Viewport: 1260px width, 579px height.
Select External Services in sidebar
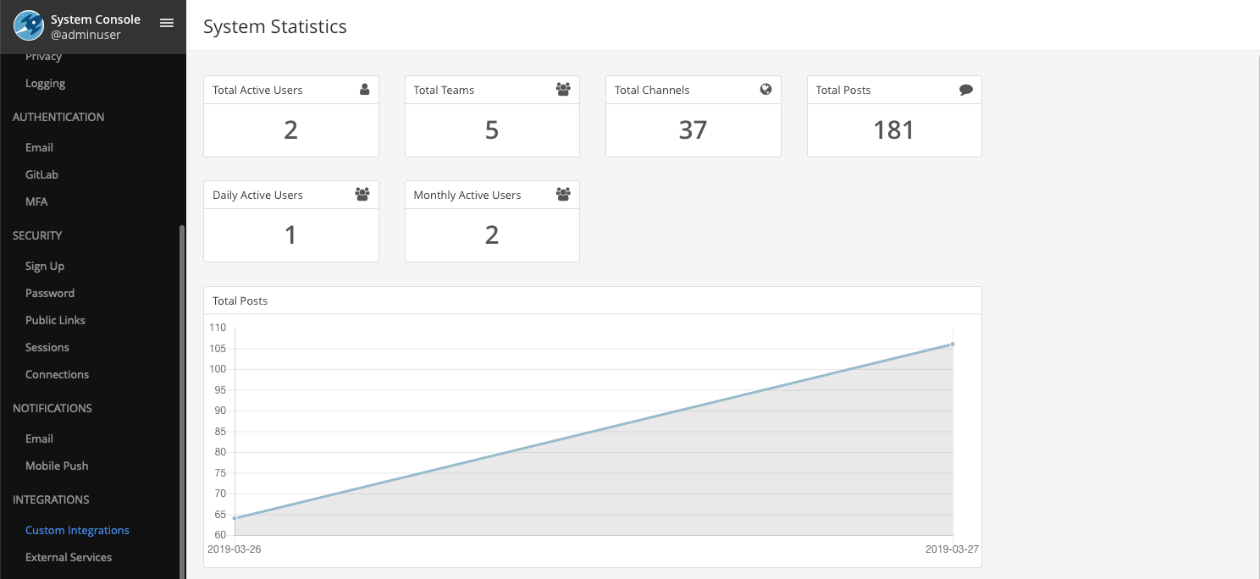[69, 557]
